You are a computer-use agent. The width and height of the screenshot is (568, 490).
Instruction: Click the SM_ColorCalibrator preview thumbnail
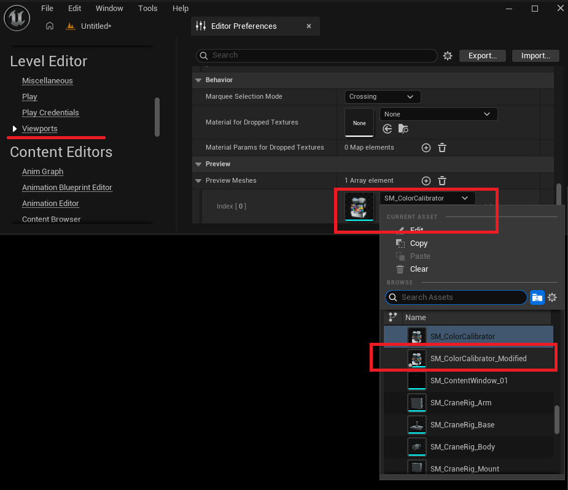pyautogui.click(x=359, y=206)
